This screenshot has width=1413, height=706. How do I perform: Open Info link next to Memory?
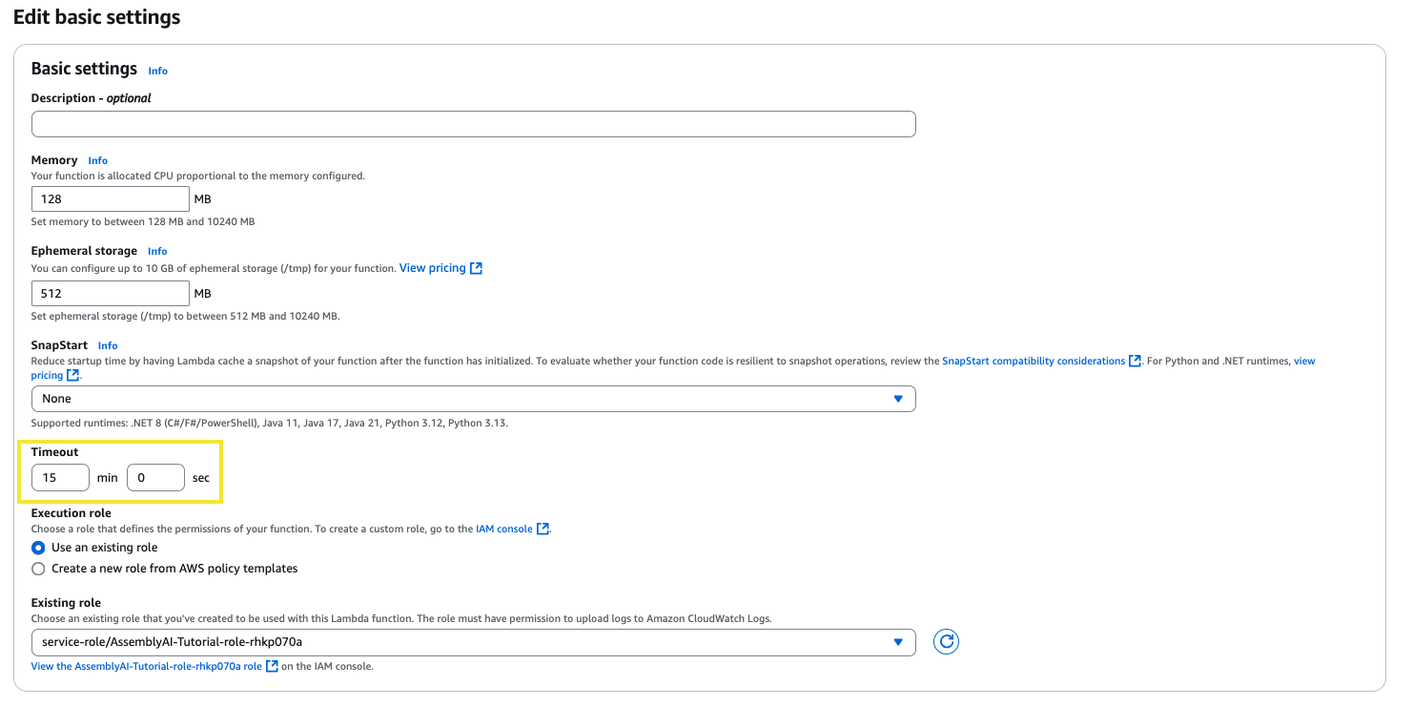pyautogui.click(x=97, y=161)
